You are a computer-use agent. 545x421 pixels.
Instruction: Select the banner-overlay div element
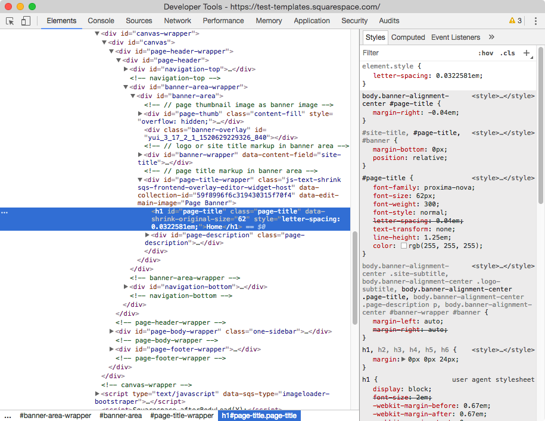[221, 134]
